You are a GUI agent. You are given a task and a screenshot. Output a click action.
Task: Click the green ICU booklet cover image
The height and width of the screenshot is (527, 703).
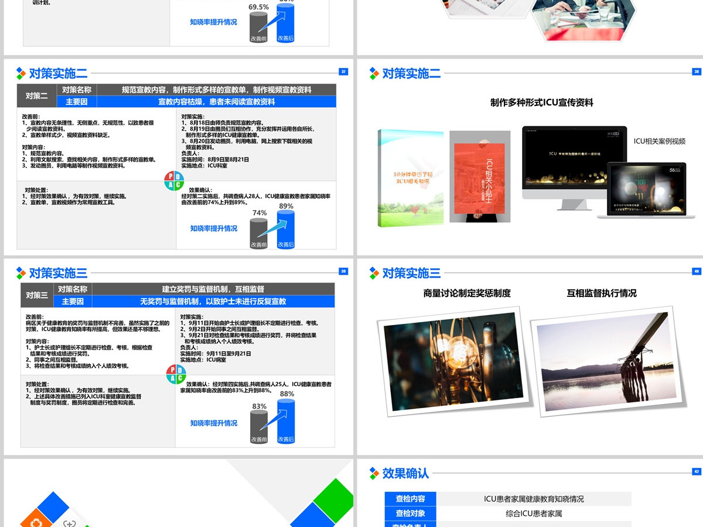click(411, 178)
